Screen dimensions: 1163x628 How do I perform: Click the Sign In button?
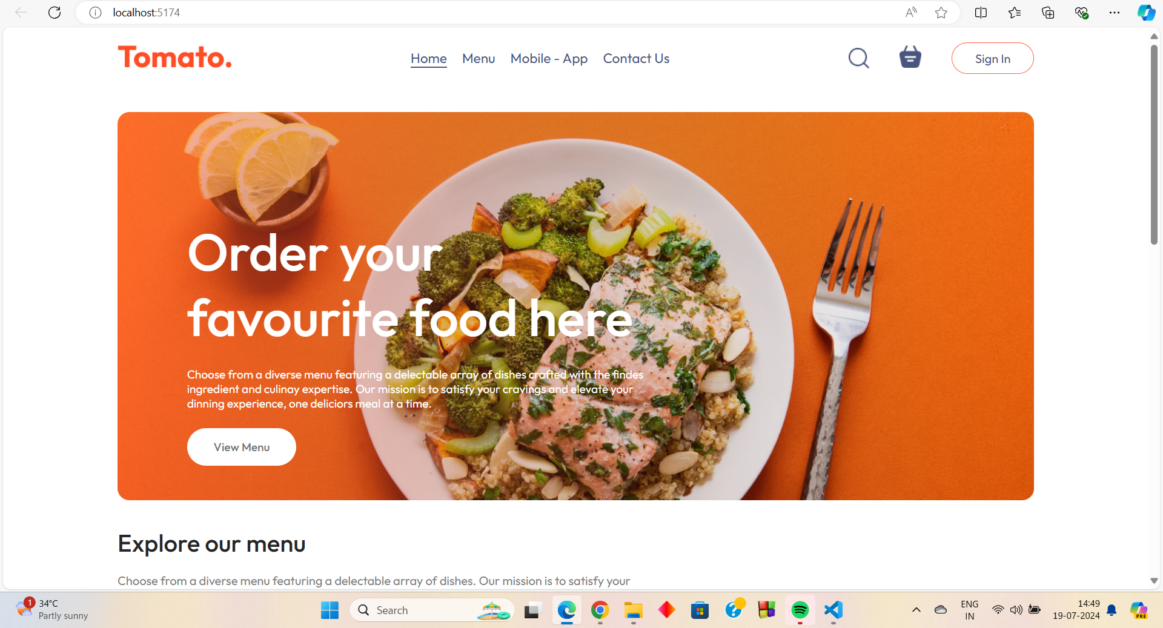[x=992, y=58]
